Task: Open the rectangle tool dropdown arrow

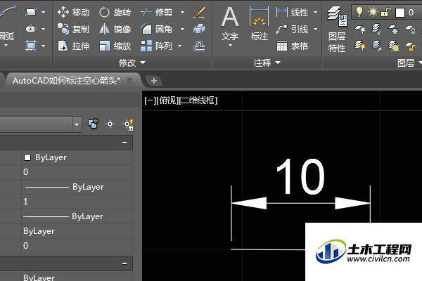Action: click(x=44, y=12)
